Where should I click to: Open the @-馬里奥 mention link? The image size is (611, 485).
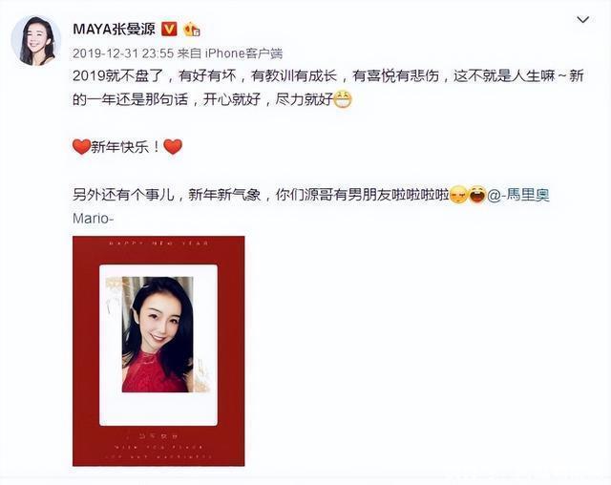(518, 195)
